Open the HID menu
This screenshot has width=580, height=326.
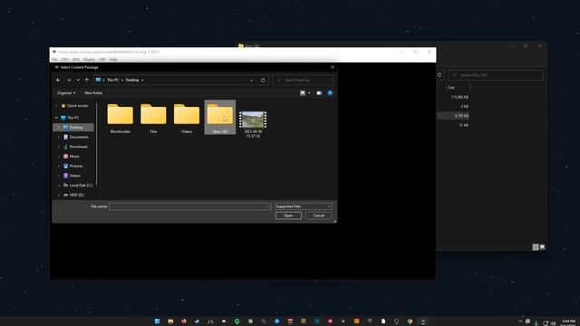coord(102,60)
